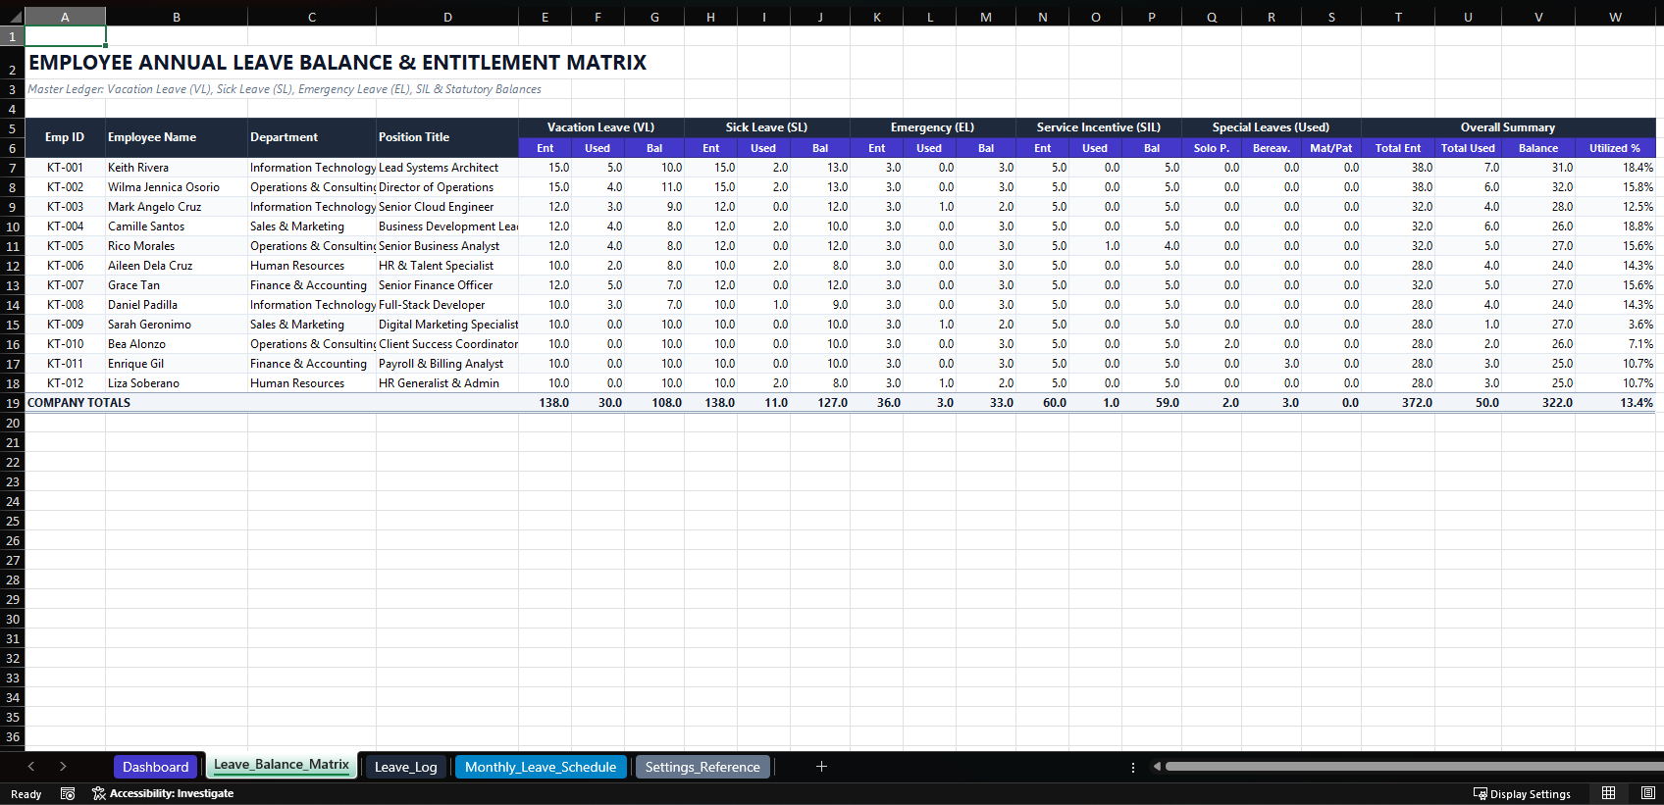1664x805 pixels.
Task: Click the Special Leaves (Used) group header
Action: (x=1271, y=127)
